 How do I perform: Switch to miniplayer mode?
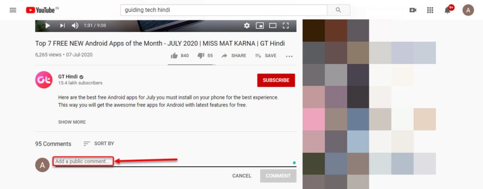(260, 25)
